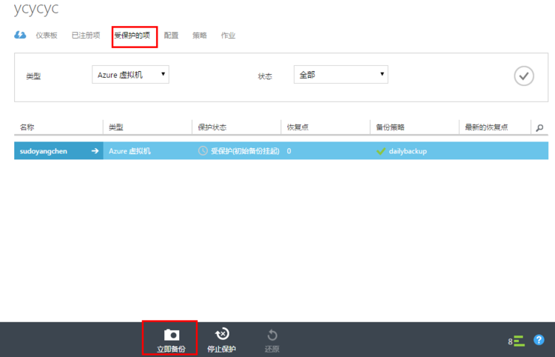
Task: Select the sudoyangchen item name
Action: (43, 151)
